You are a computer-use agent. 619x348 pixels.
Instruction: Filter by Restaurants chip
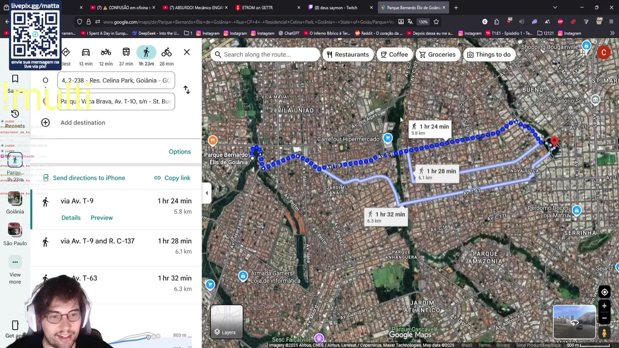click(347, 55)
